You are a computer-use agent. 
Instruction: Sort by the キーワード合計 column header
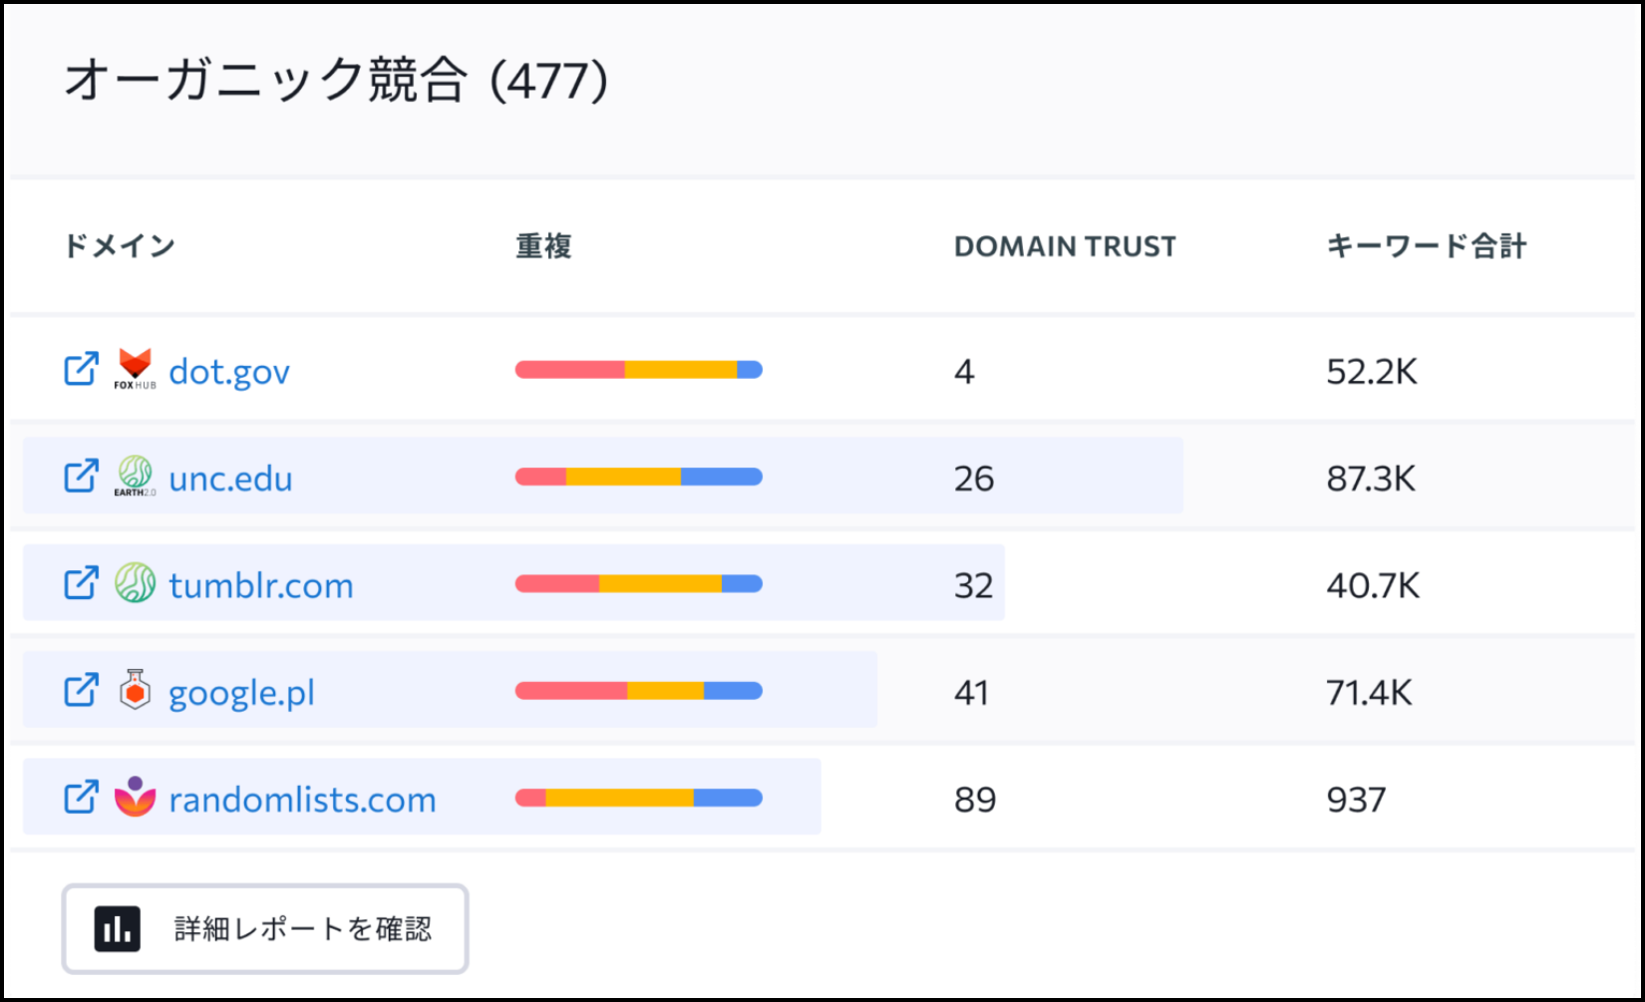pos(1426,246)
